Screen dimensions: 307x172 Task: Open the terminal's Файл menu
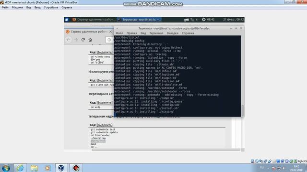pos(119,33)
